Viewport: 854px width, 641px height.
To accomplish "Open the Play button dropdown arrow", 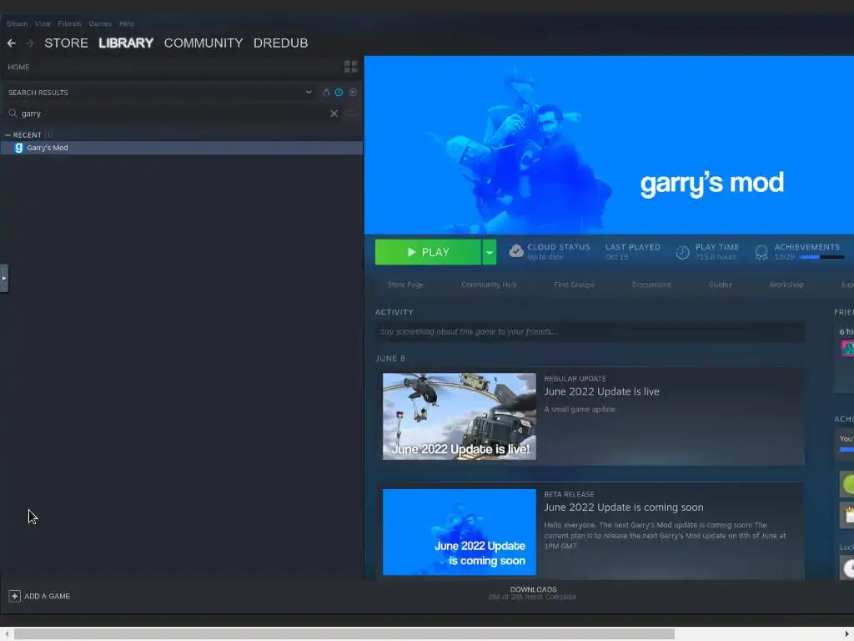I will 489,252.
